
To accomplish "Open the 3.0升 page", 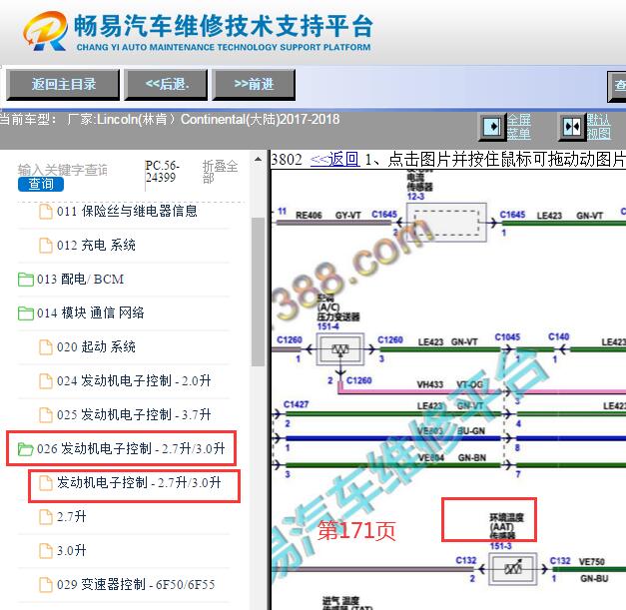I will [72, 550].
